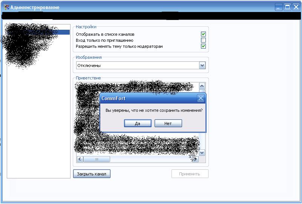Choose Нет in the confirmation dialog
Image resolution: width=302 pixels, height=204 pixels.
coord(168,123)
